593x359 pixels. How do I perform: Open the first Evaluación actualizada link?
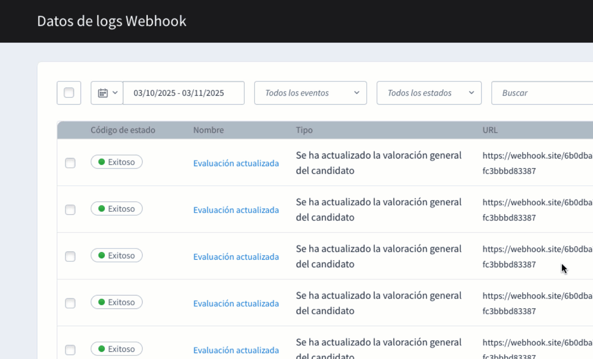point(236,163)
